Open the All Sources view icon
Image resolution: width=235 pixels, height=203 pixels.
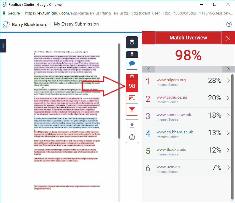[132, 97]
